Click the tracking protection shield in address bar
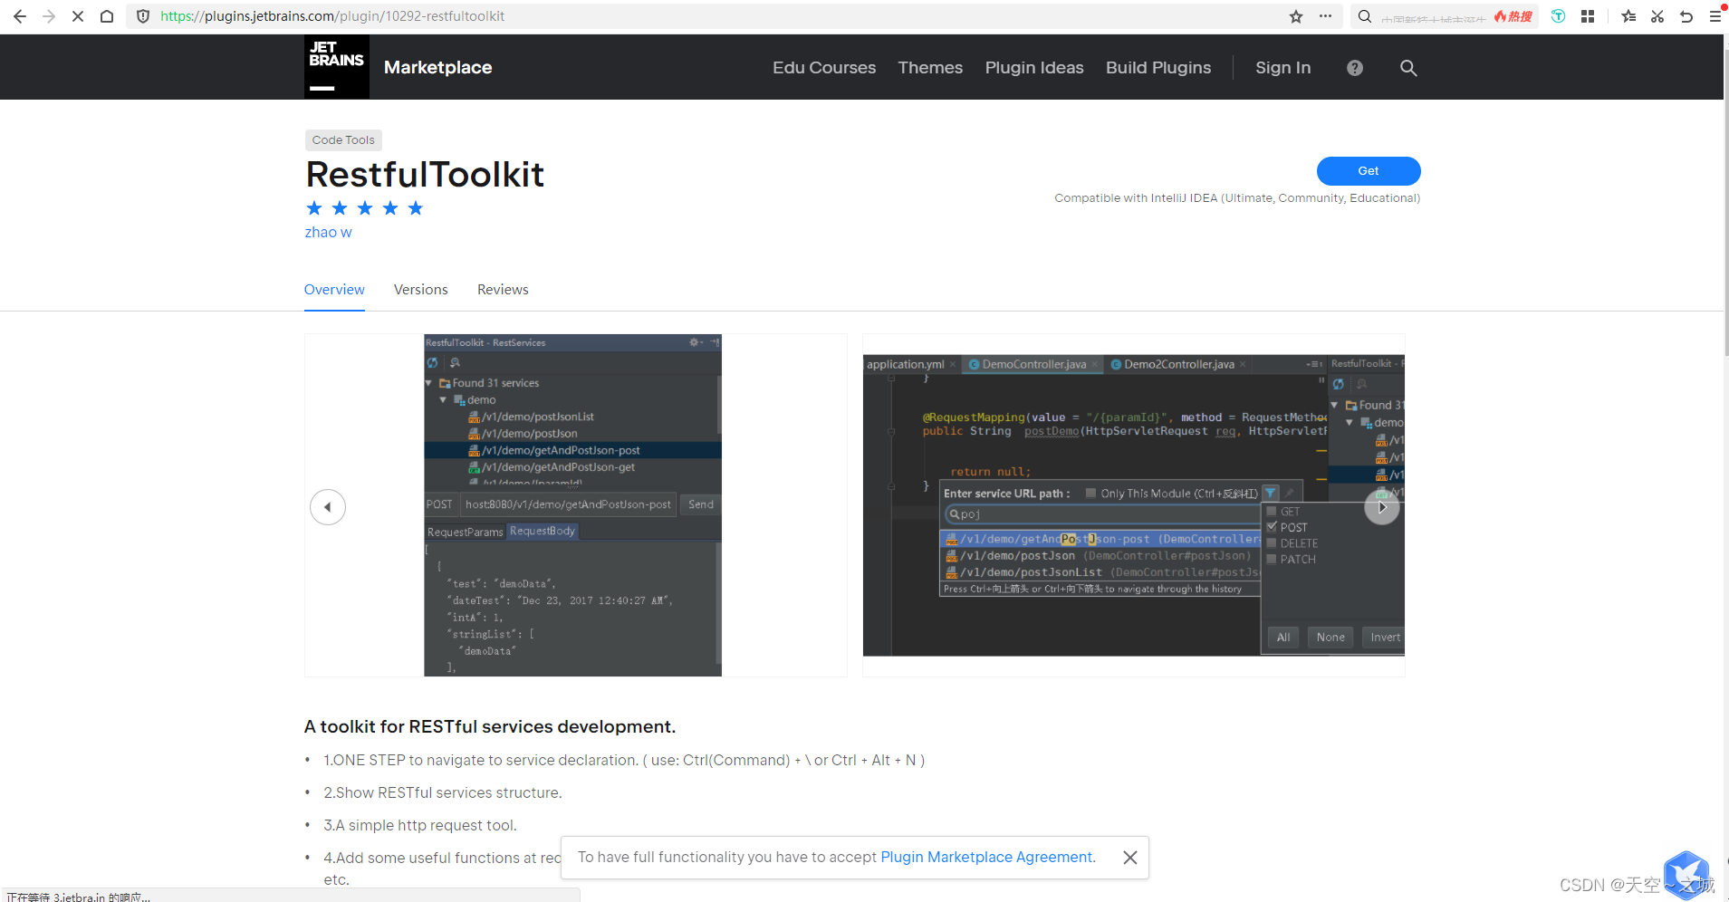1729x902 pixels. pyautogui.click(x=142, y=15)
